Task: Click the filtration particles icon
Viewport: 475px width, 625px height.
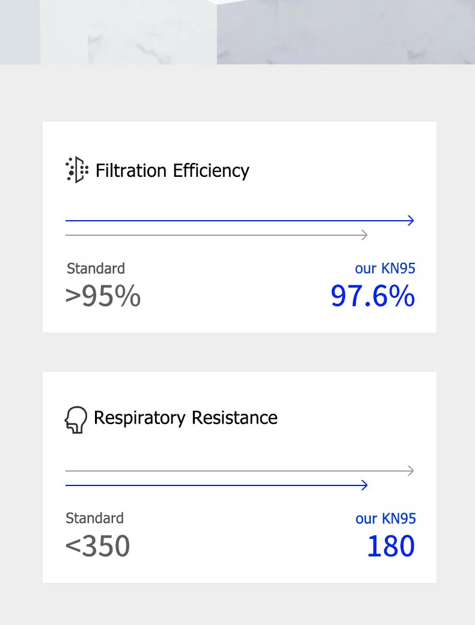Action: click(76, 170)
